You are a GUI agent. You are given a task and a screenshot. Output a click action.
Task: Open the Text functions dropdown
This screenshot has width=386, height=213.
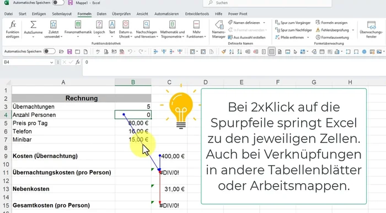(x=112, y=29)
